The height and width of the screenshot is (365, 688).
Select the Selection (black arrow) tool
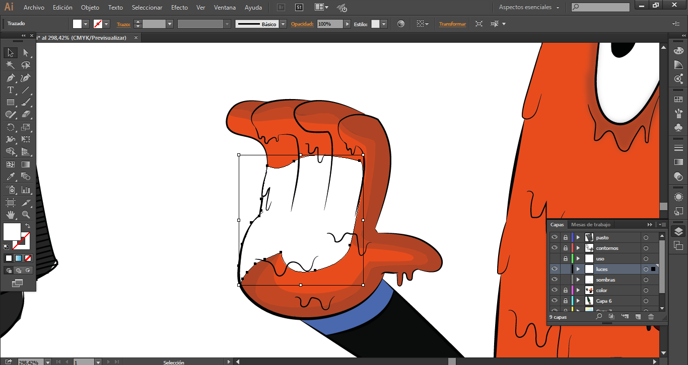tap(10, 53)
